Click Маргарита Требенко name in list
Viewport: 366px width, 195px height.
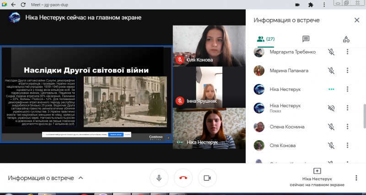(x=293, y=52)
